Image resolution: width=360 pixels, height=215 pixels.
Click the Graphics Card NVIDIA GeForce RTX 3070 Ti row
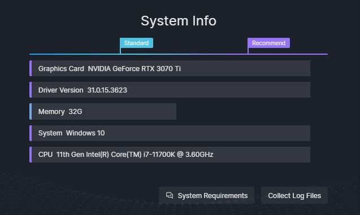click(170, 68)
